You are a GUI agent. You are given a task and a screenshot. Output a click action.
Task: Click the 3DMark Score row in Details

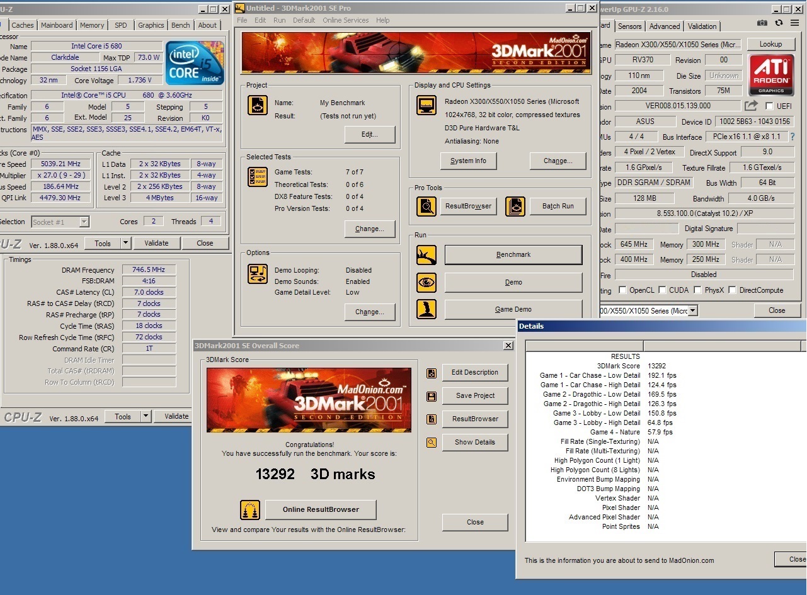(x=664, y=366)
